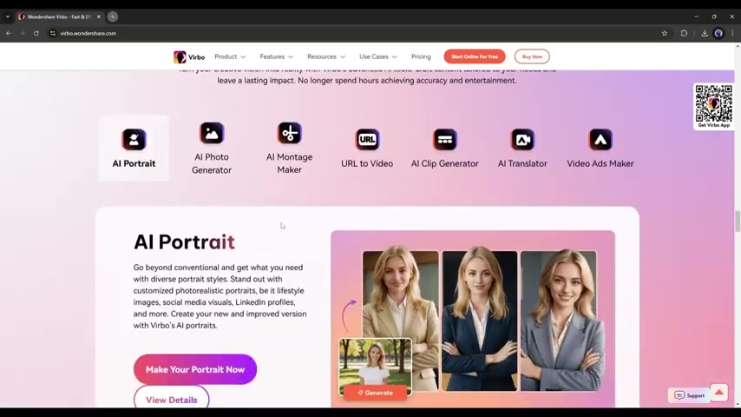Screen dimensions: 741x417
Task: Open the Chrome profile avatar
Action: [718, 33]
